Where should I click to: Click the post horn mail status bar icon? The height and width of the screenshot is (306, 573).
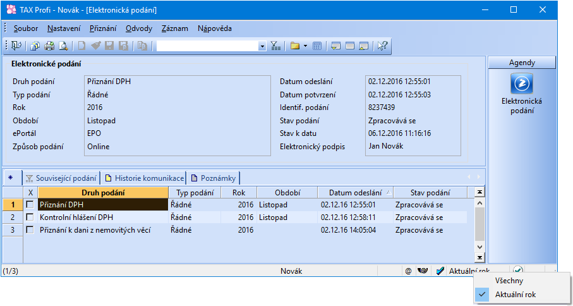(x=423, y=271)
